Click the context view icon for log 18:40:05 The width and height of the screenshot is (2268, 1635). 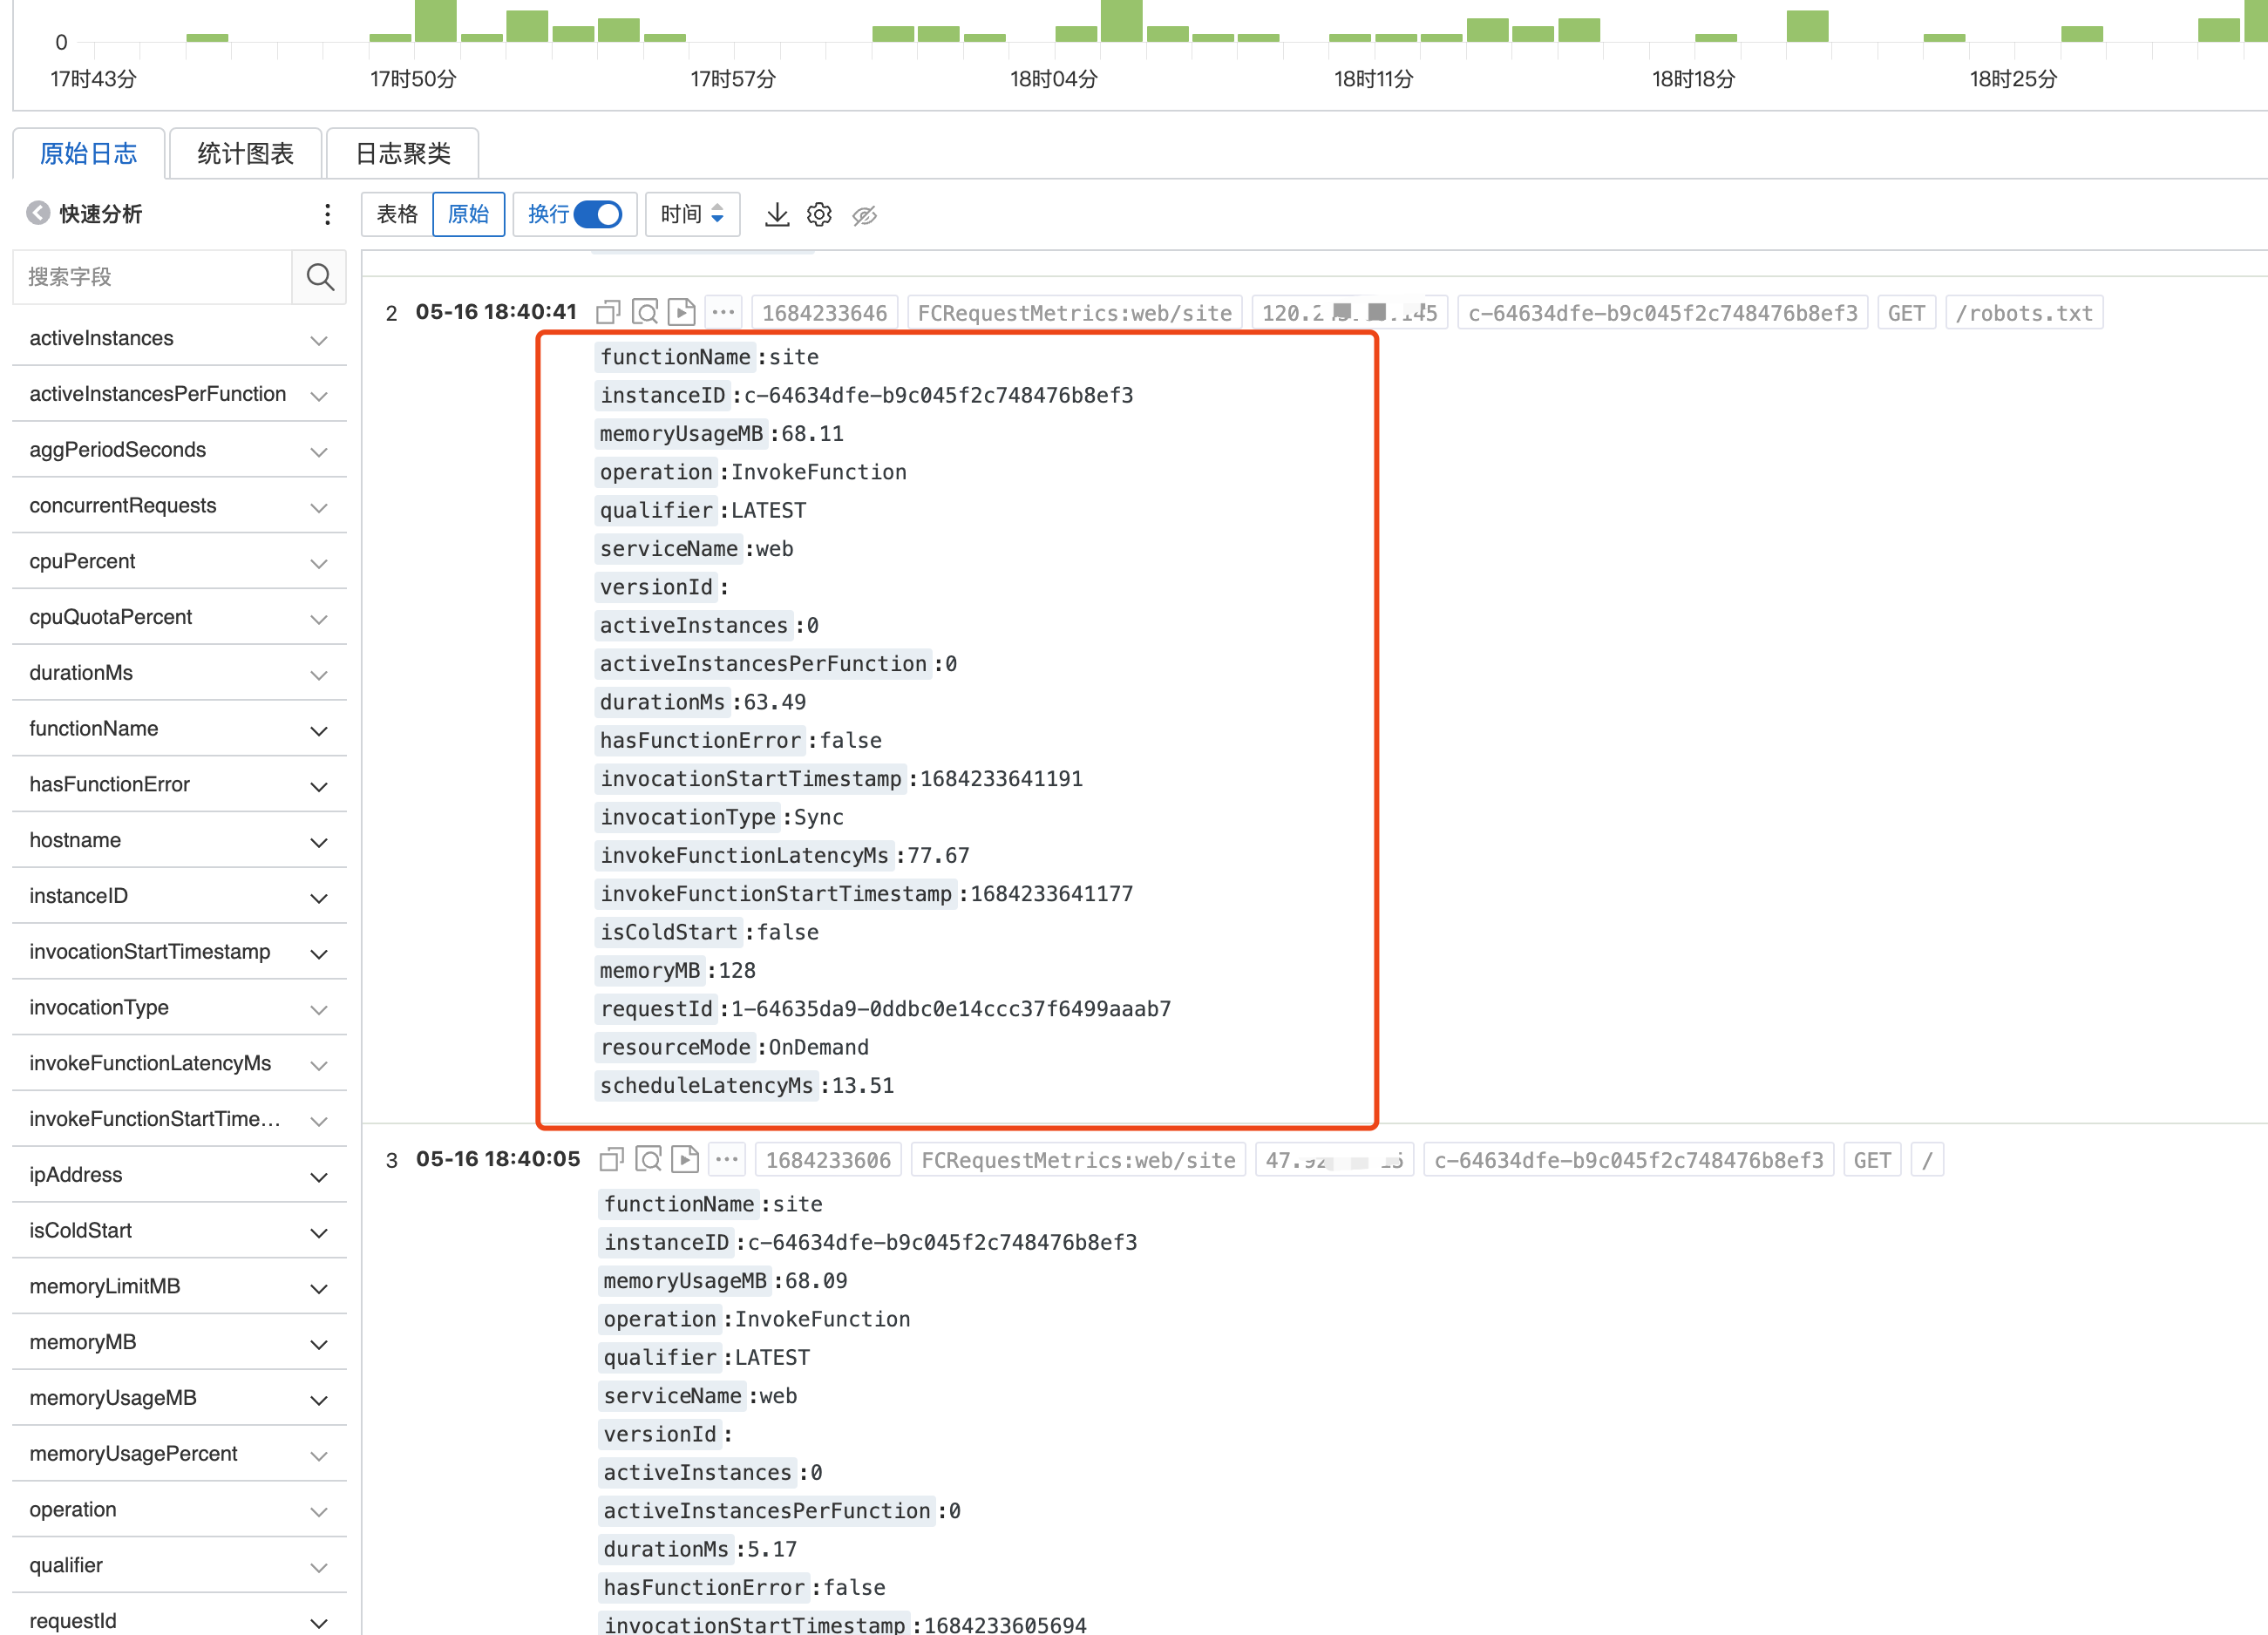(x=649, y=1160)
